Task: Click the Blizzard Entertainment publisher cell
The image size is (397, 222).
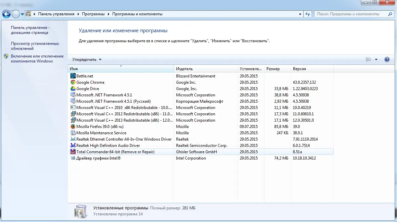Action: tap(196, 76)
